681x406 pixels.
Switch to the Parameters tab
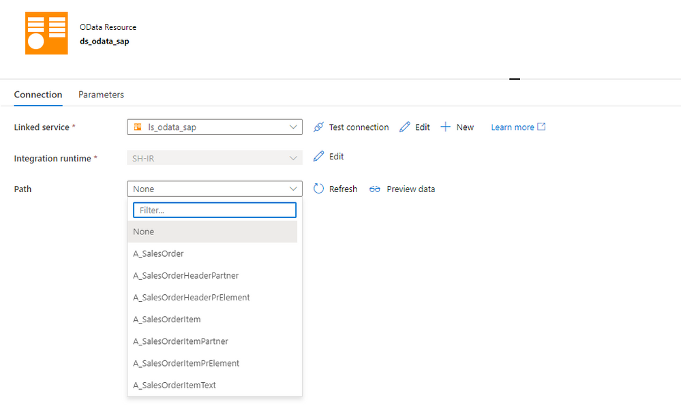point(101,95)
